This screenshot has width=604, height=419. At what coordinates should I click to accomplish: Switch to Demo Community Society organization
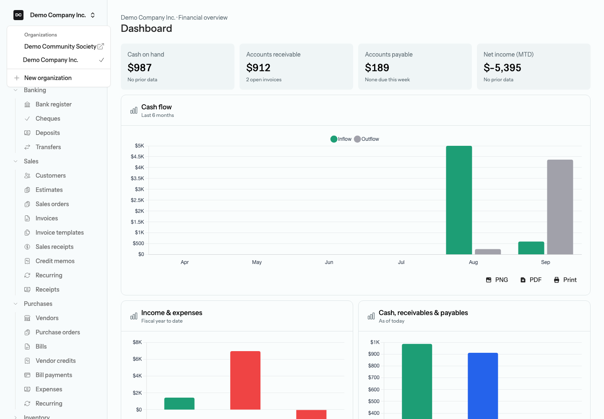[x=59, y=47]
